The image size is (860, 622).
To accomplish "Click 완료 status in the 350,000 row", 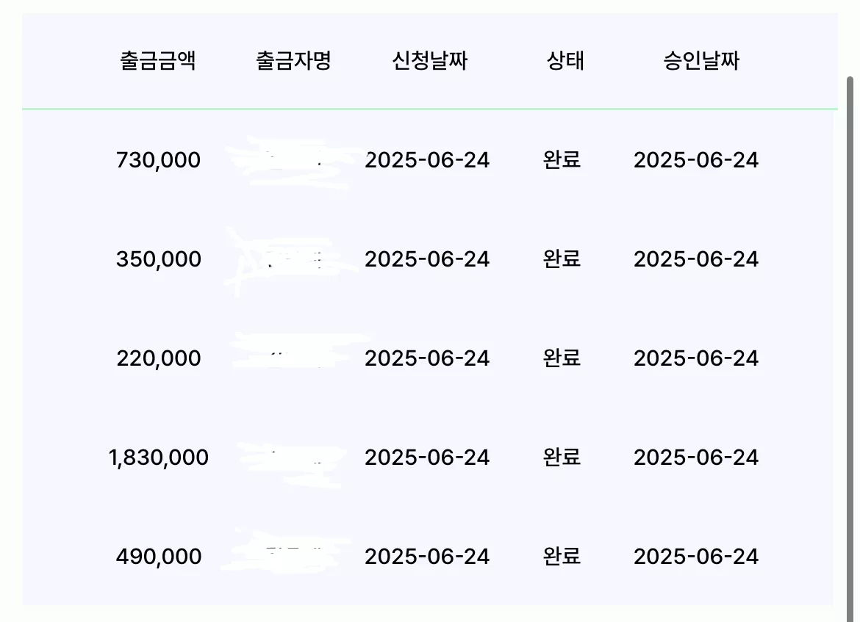I will click(x=562, y=259).
